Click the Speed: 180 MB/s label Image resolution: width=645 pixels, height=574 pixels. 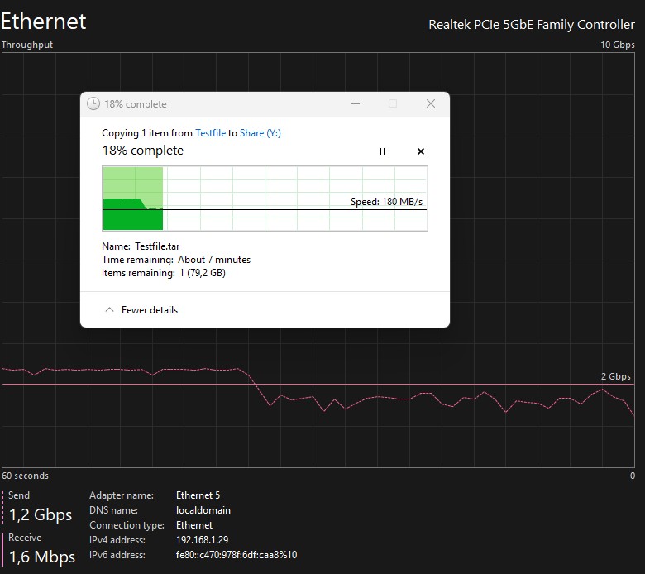pyautogui.click(x=386, y=202)
